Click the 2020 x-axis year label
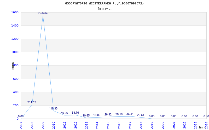The width and height of the screenshot is (209, 130). (163, 125)
